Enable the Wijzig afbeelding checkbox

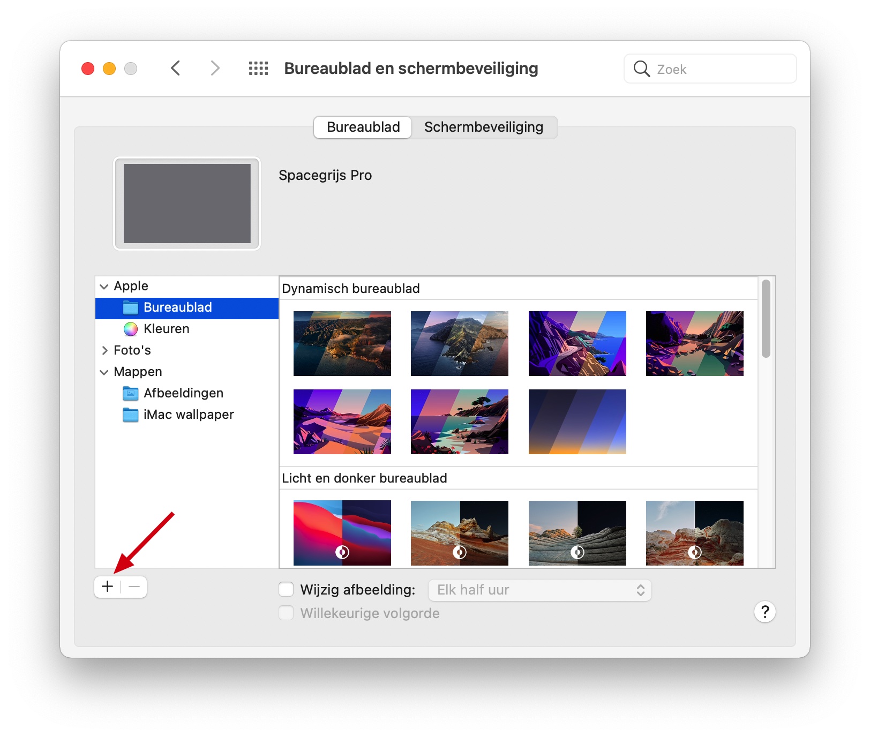286,590
